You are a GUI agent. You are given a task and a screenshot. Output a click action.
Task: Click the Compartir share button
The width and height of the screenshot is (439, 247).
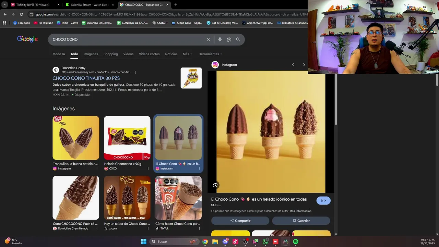point(240,221)
